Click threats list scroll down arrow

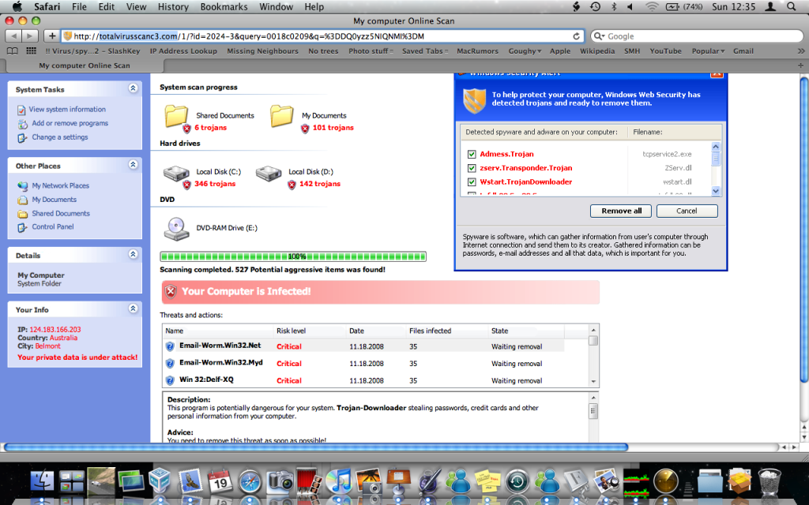click(593, 382)
